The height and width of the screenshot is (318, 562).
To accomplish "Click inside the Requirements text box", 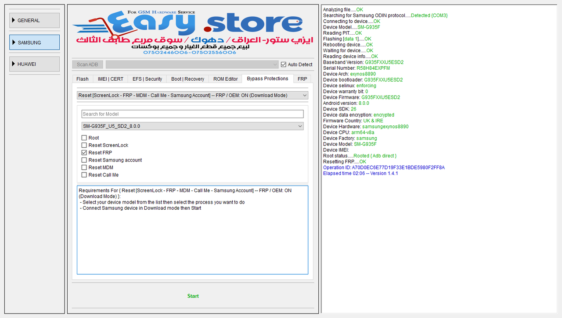I will pos(192,230).
